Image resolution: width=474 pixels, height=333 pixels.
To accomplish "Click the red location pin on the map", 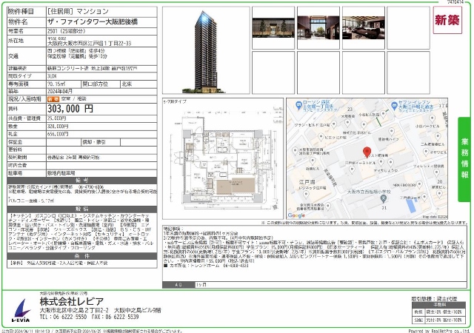I will (x=367, y=152).
